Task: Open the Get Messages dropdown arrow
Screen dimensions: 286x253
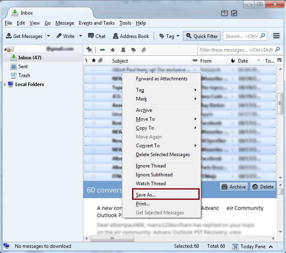Action: 48,36
